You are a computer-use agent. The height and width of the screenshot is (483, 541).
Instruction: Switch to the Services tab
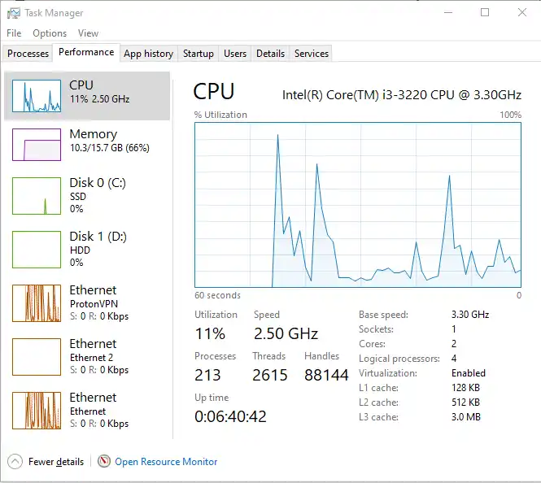click(x=312, y=54)
